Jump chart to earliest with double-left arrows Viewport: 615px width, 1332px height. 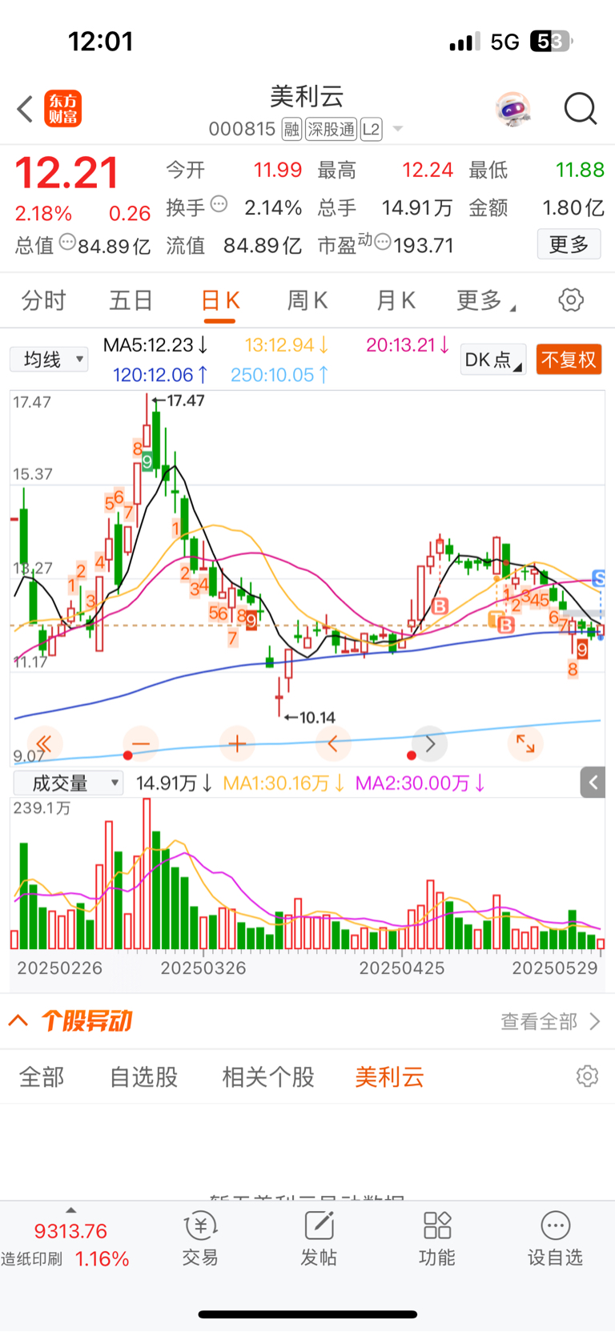(x=45, y=744)
